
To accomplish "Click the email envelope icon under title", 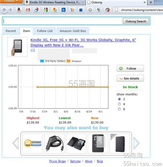I will click(x=33, y=50).
